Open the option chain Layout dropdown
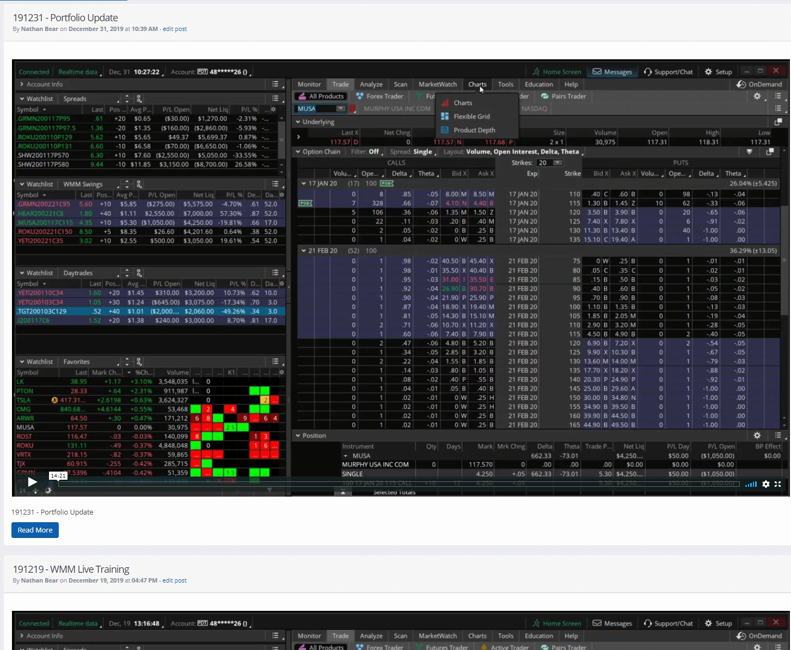 [x=514, y=152]
